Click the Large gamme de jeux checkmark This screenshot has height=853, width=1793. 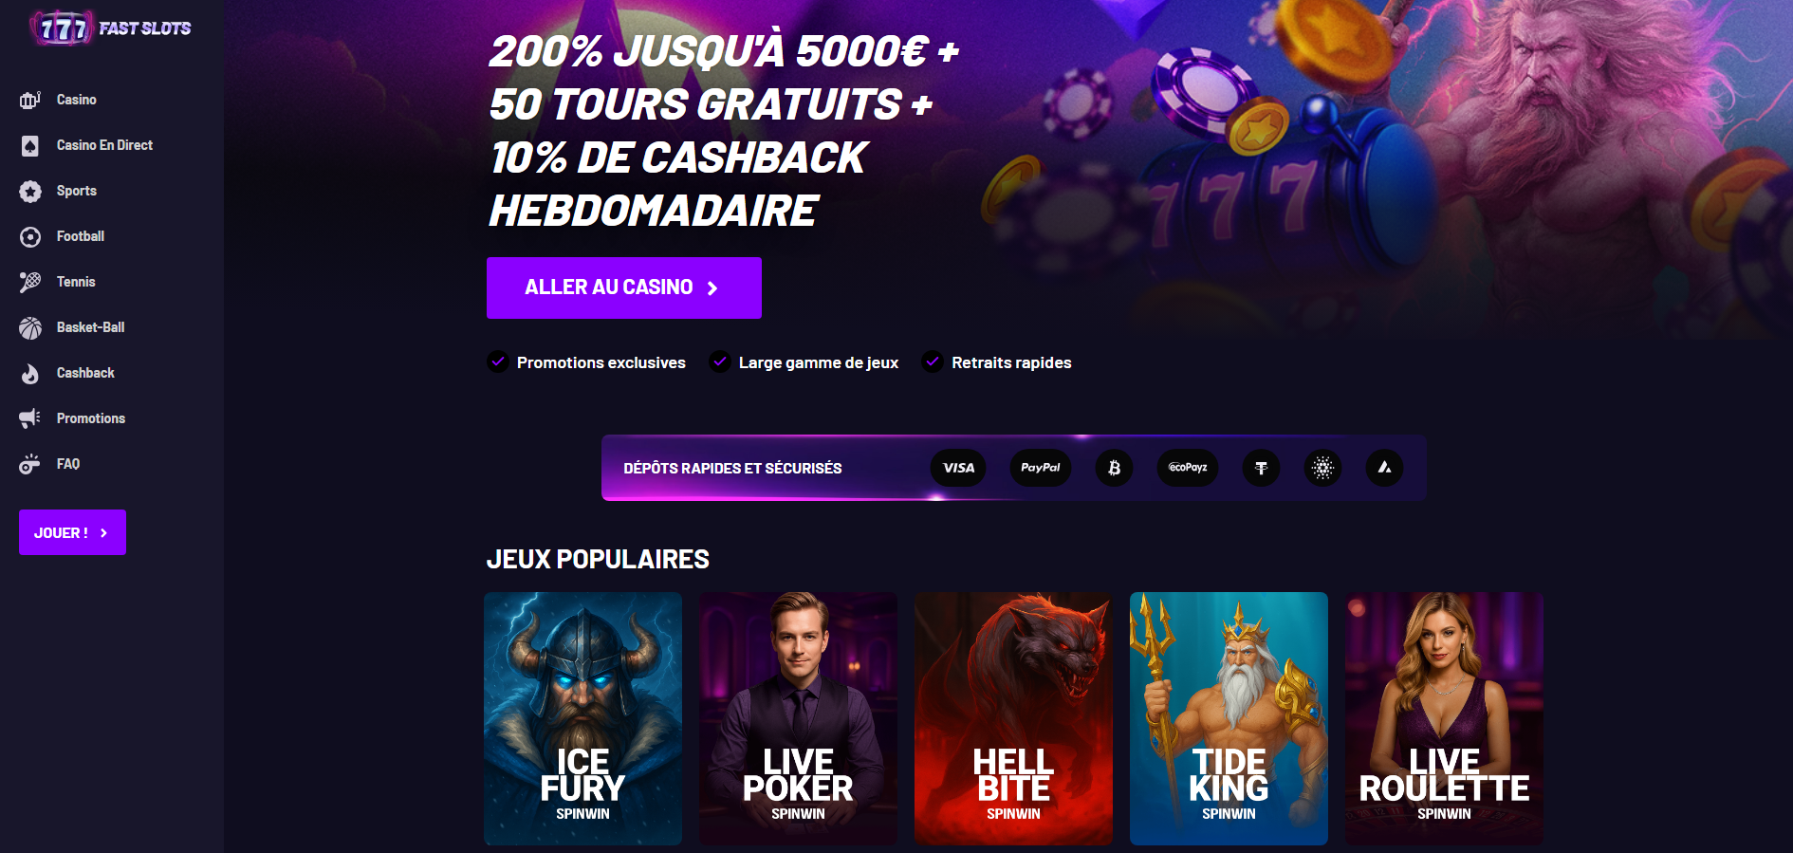[x=720, y=362]
